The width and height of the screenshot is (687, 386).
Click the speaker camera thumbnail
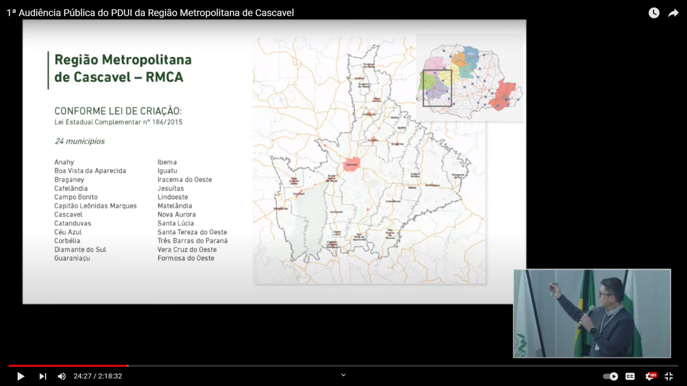592,313
